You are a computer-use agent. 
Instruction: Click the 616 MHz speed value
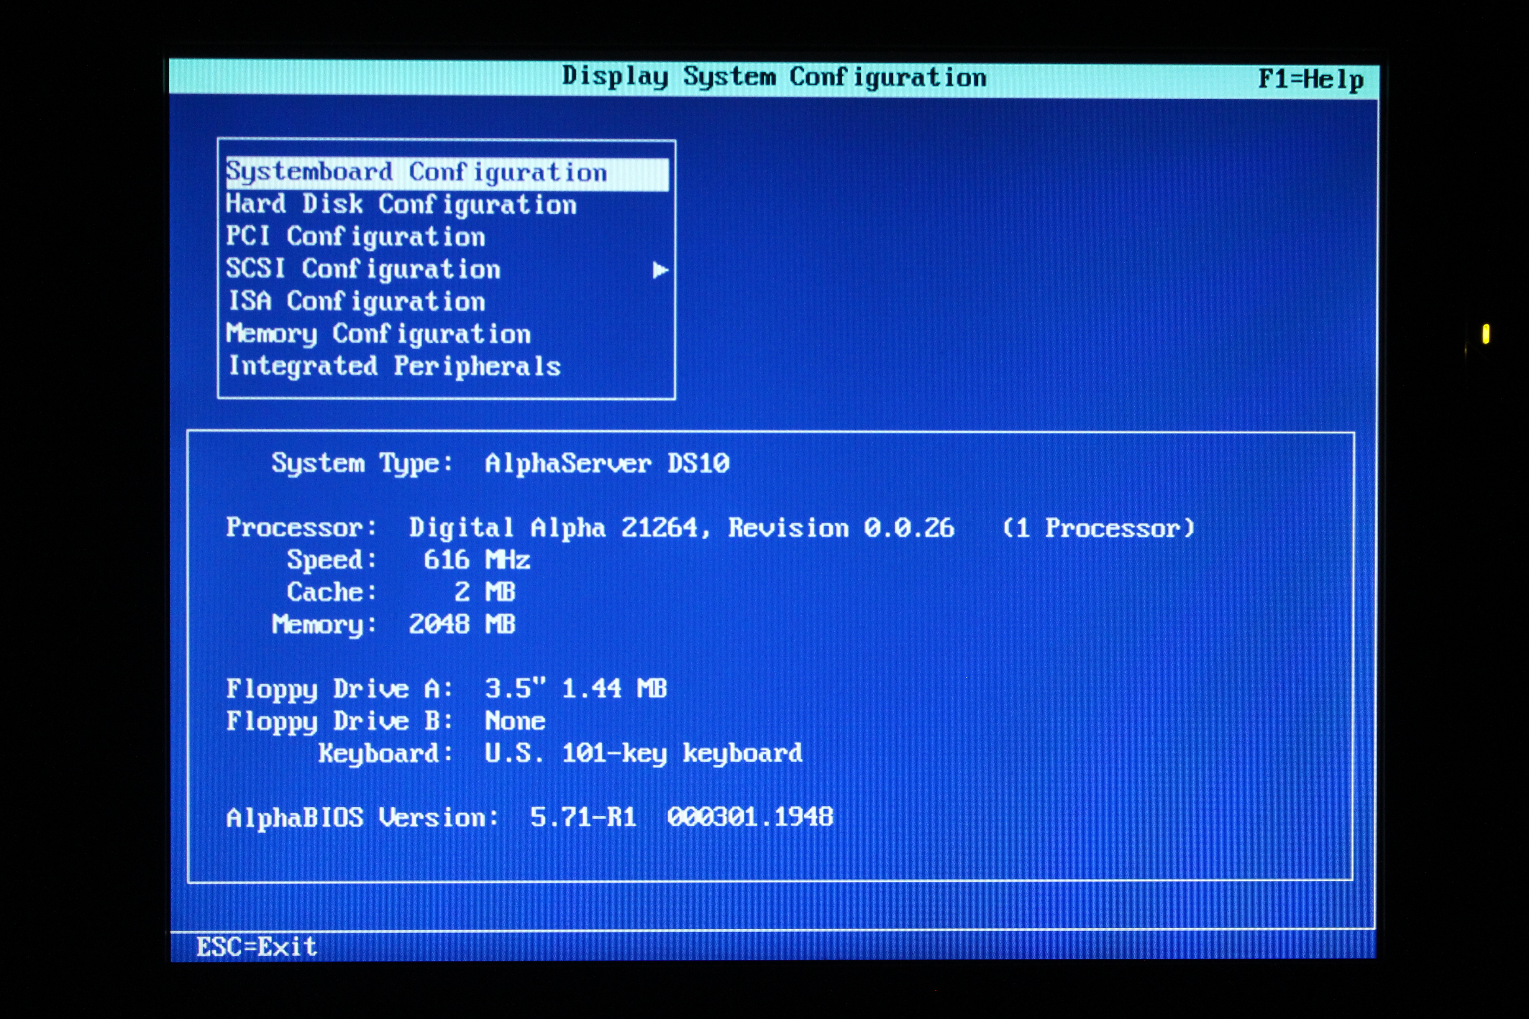[477, 560]
